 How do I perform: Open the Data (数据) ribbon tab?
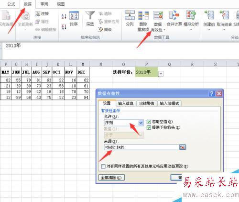click(28, 4)
